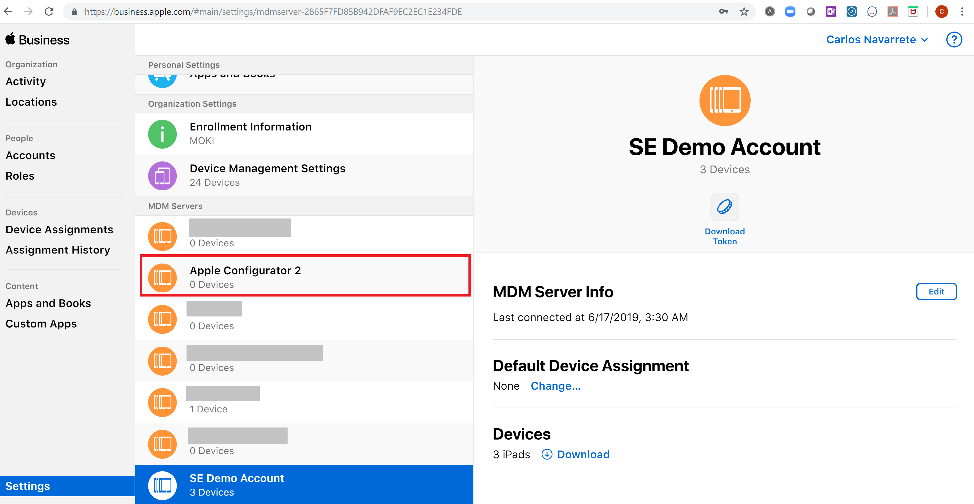Select the Enrollment Information row

[304, 134]
